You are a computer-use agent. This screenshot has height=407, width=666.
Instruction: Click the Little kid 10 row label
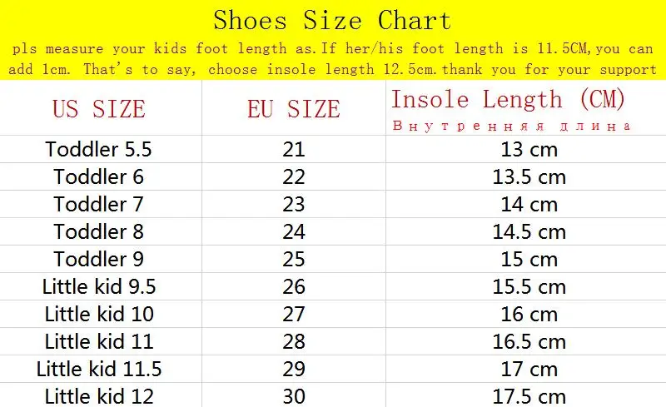(x=99, y=315)
